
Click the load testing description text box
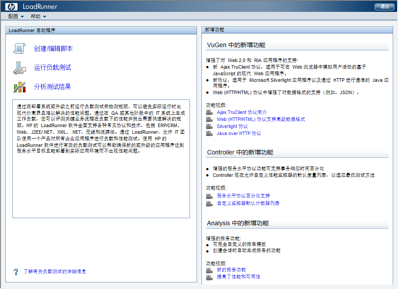[101, 159]
